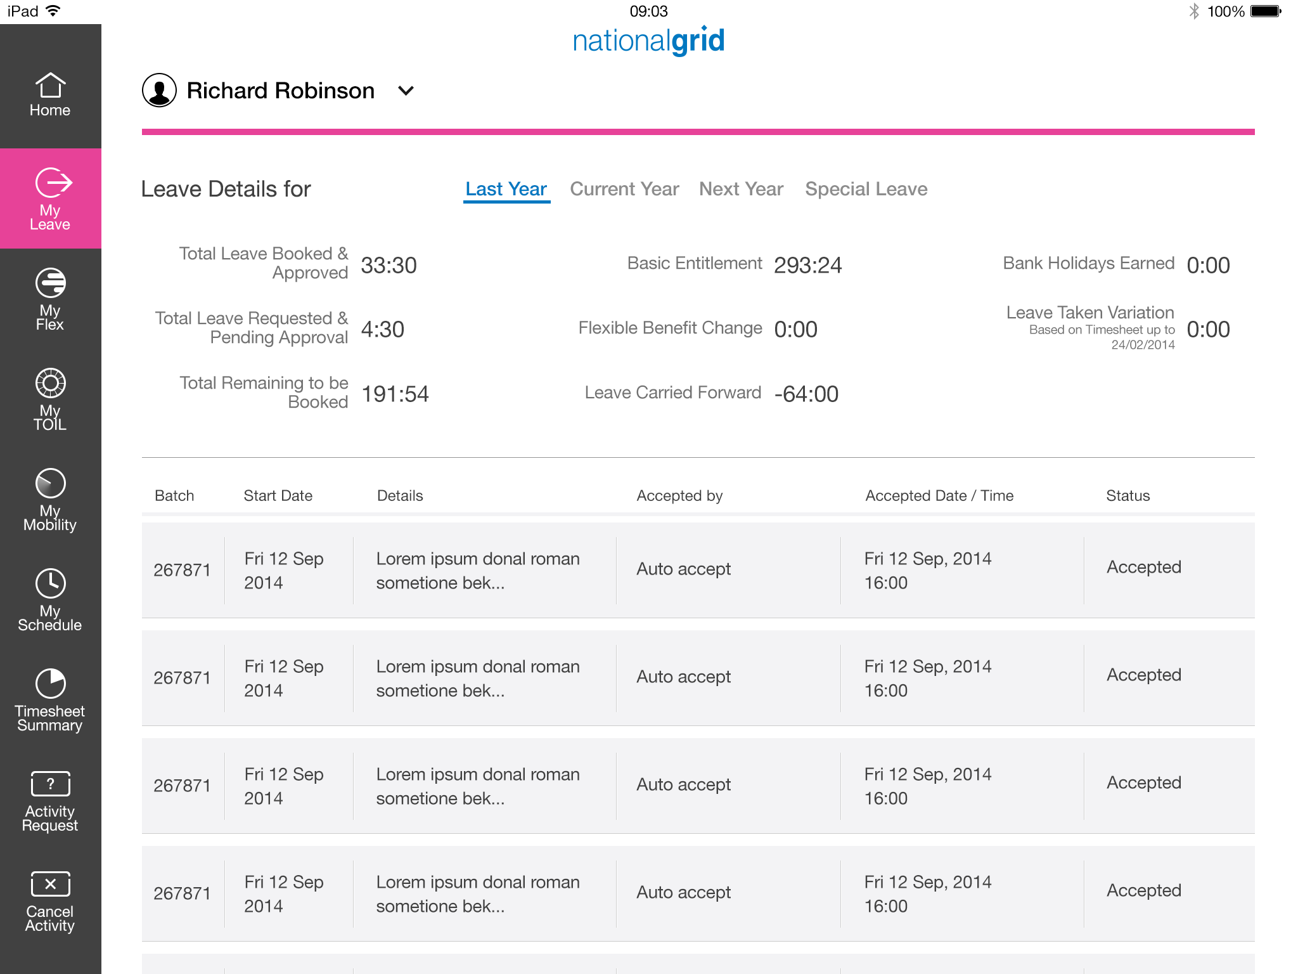Expand the Richard Robinson user dropdown
The height and width of the screenshot is (974, 1298).
[406, 91]
